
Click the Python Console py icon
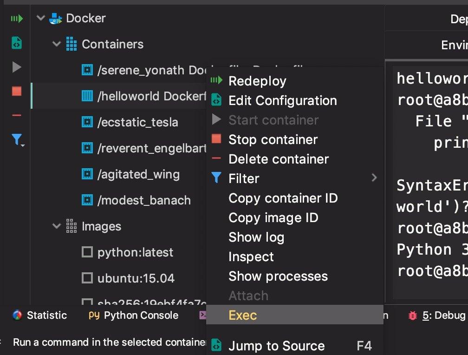click(95, 315)
